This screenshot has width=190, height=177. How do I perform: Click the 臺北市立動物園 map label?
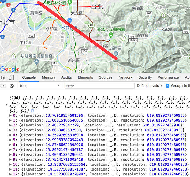[x=111, y=29]
